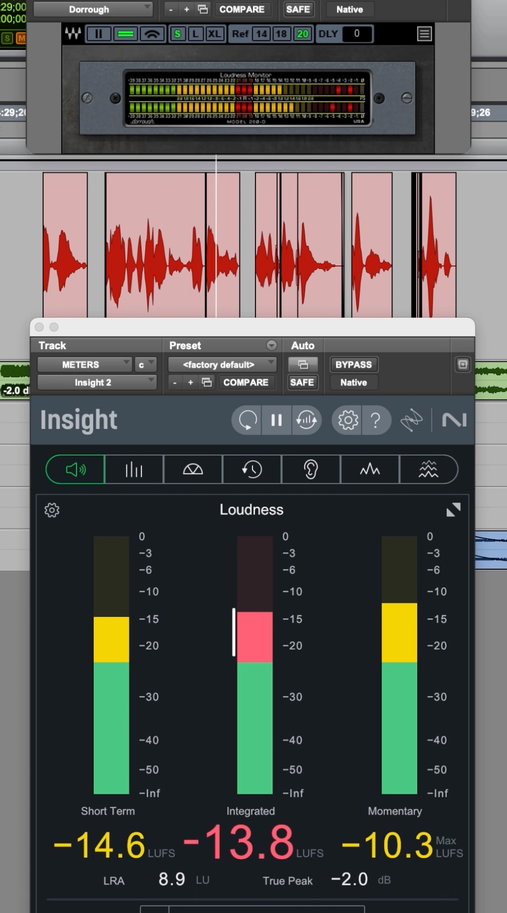Select the Sound Field gauge tab
The image size is (507, 913).
[193, 469]
